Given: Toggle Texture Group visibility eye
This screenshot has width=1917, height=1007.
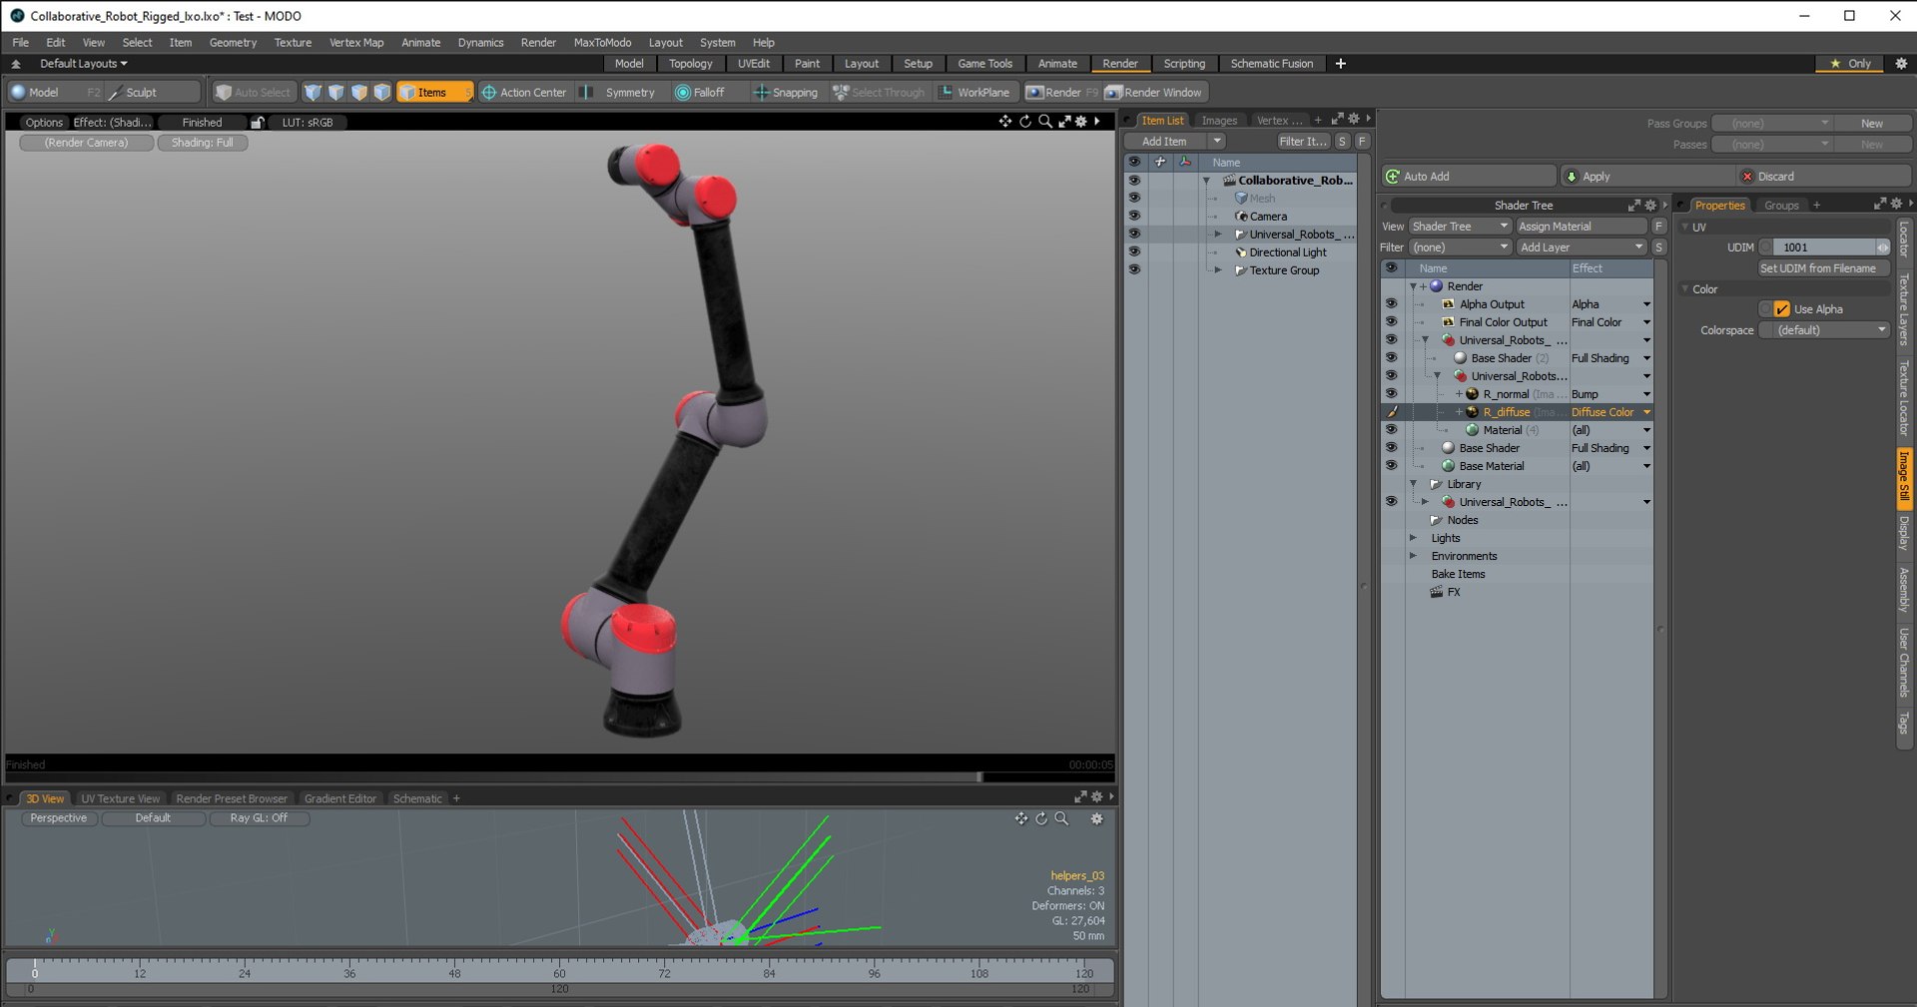Looking at the screenshot, I should tap(1134, 269).
